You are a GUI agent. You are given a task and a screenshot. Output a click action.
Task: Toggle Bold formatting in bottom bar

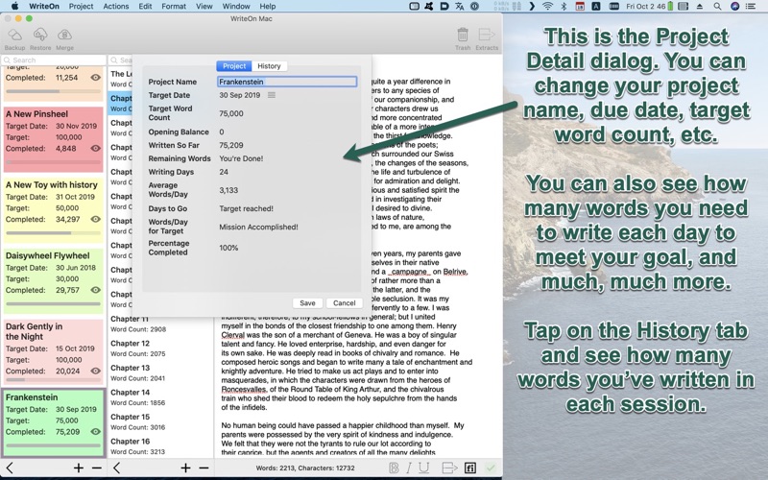(394, 468)
